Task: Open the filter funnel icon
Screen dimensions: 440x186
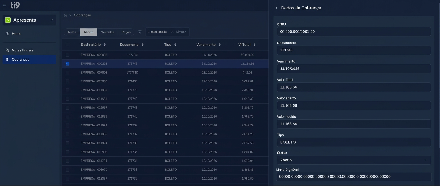Action: [140, 32]
